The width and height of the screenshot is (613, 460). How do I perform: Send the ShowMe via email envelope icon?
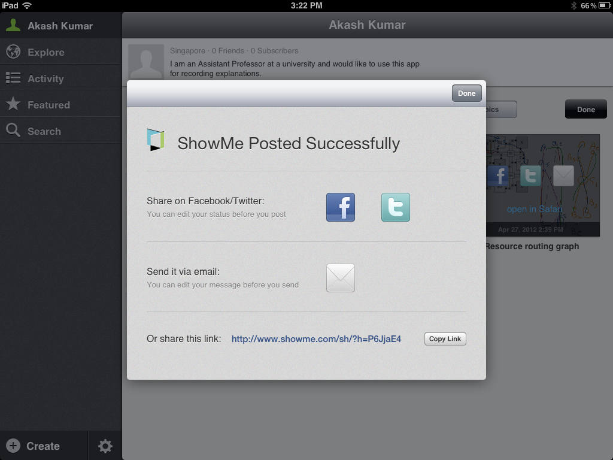click(x=341, y=278)
